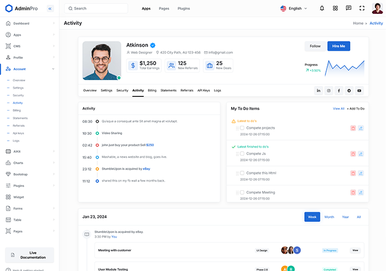Open the English language dropdown
The height and width of the screenshot is (271, 386).
point(294,9)
